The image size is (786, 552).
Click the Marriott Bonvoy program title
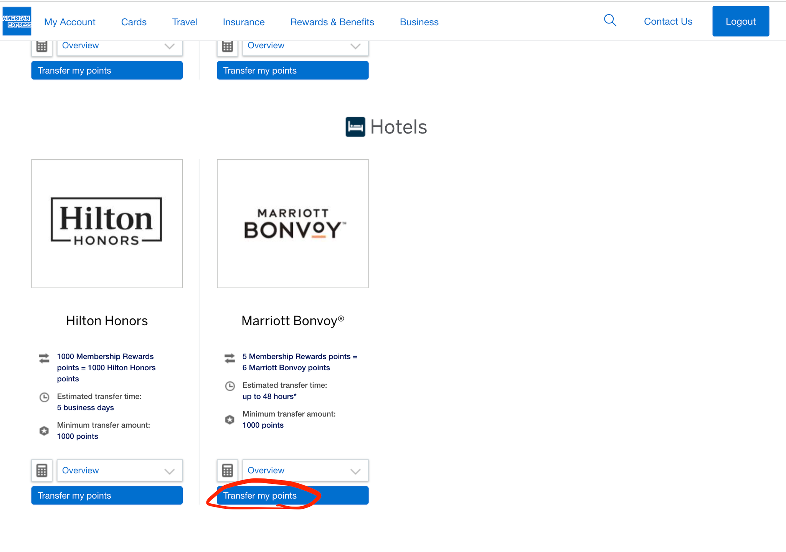click(293, 321)
